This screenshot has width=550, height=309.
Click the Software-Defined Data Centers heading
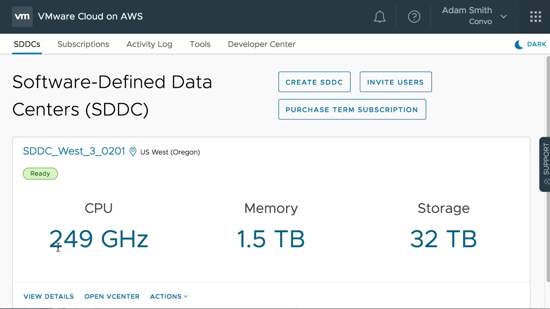pos(112,96)
